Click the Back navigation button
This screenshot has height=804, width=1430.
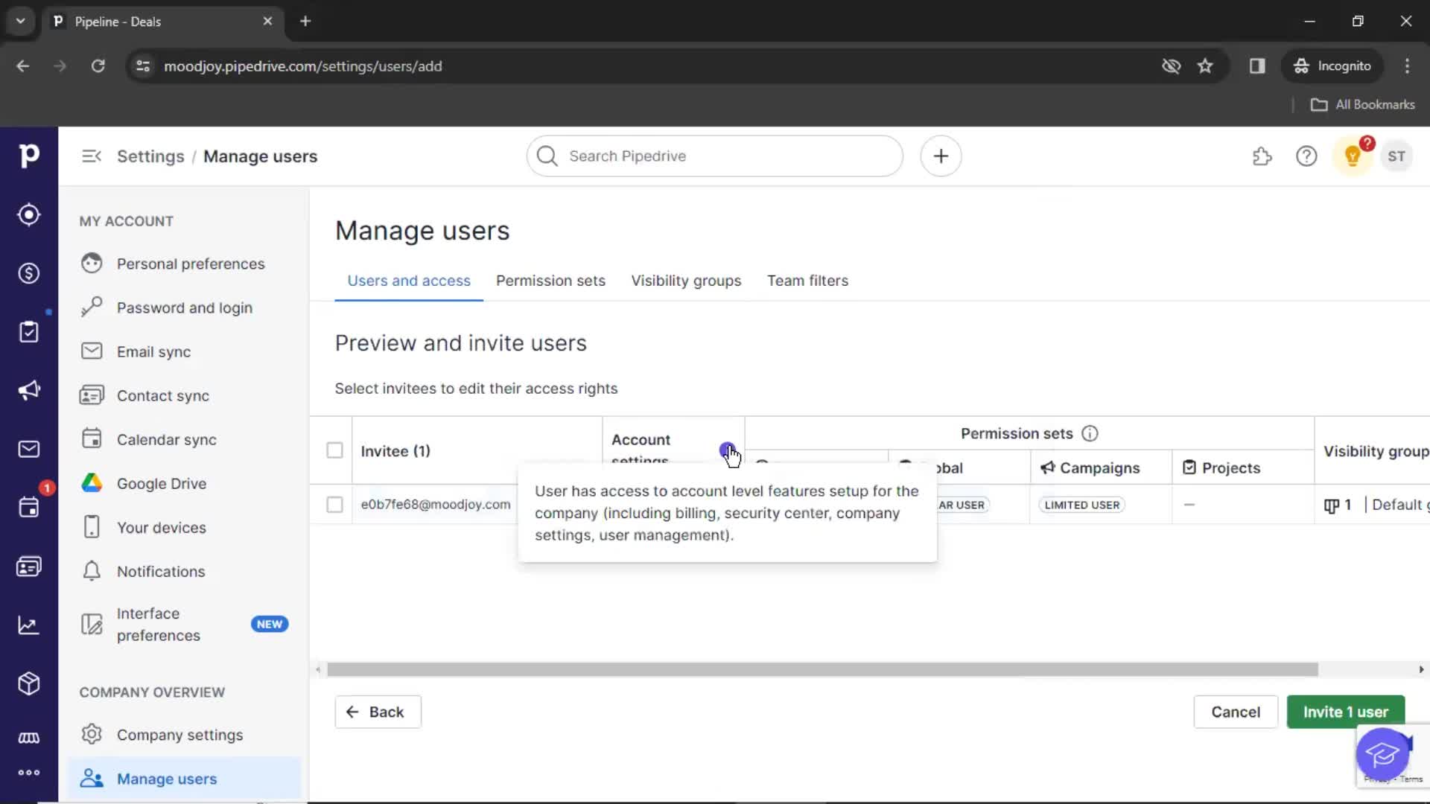tap(376, 712)
